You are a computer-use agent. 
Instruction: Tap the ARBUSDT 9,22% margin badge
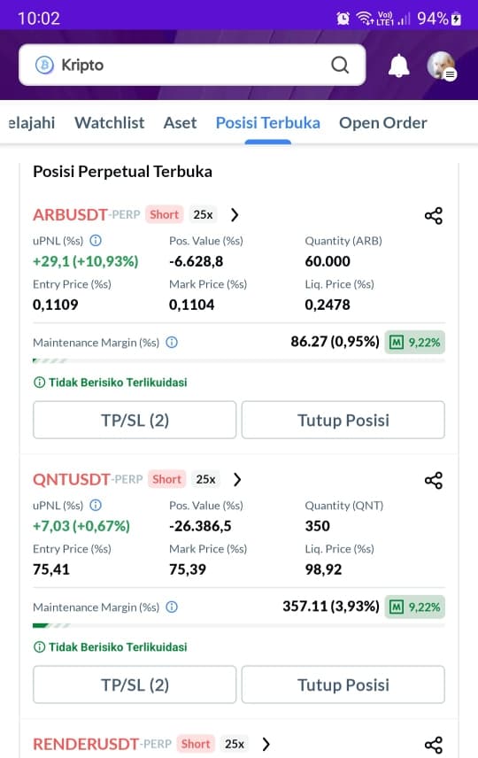point(414,343)
